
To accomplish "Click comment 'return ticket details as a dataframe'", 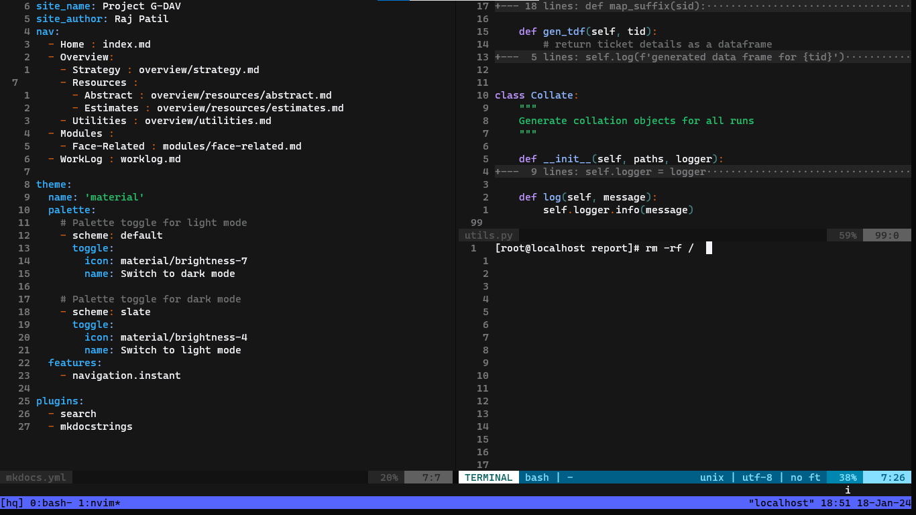I will 658,44.
